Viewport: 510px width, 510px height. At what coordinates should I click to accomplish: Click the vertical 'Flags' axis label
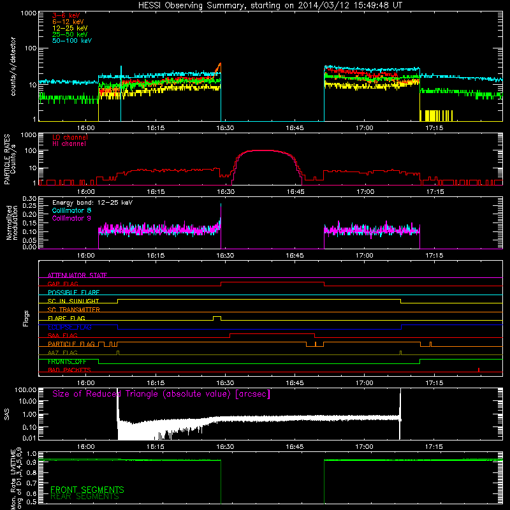coord(25,318)
